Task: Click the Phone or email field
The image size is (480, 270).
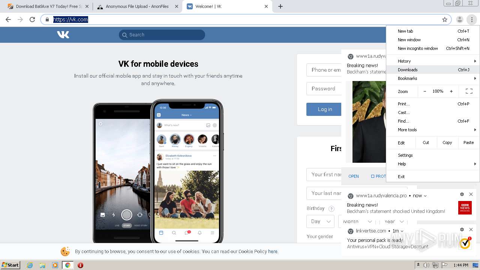Action: coord(324,70)
